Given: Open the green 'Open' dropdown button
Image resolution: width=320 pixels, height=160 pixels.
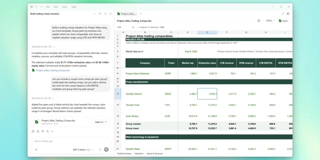Looking at the screenshot, I should click(284, 21).
